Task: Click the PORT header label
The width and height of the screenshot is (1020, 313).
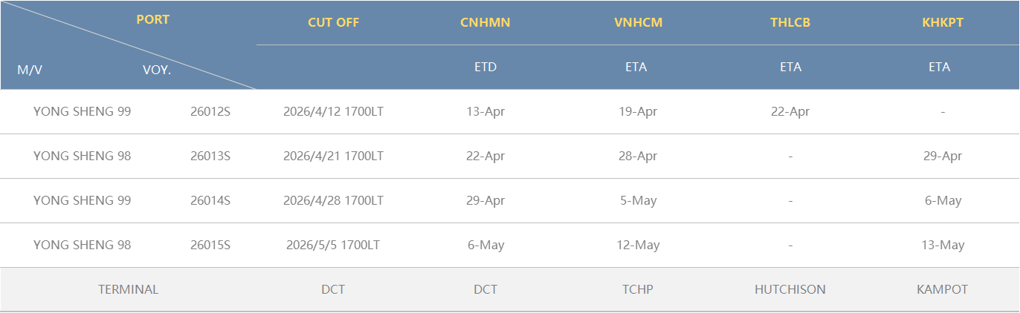Action: [x=153, y=20]
